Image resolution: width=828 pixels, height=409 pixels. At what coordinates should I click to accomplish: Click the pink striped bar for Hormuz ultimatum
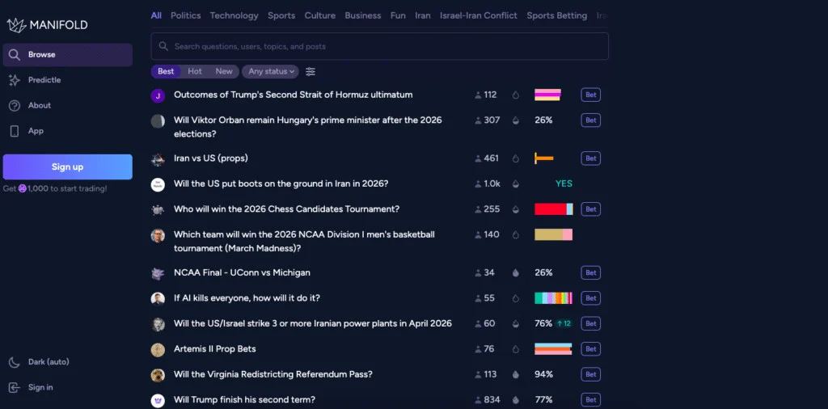(547, 95)
